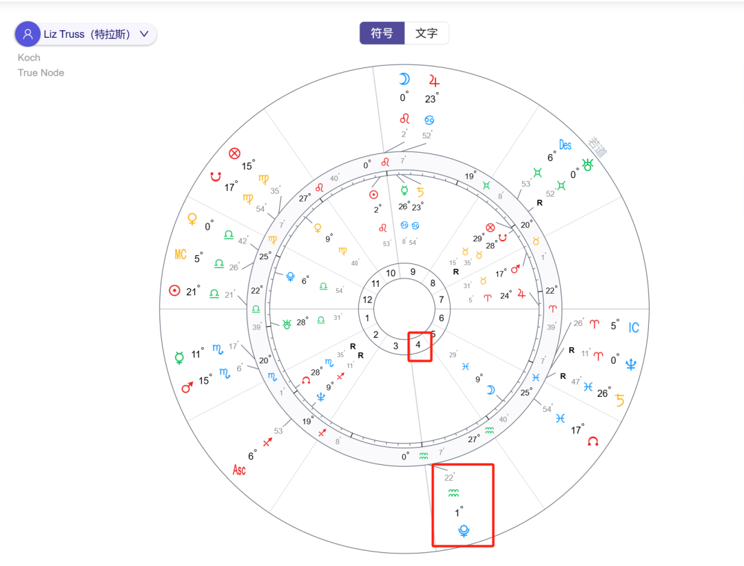Click house number 4 in the red box
Image resolution: width=744 pixels, height=566 pixels.
coord(420,347)
